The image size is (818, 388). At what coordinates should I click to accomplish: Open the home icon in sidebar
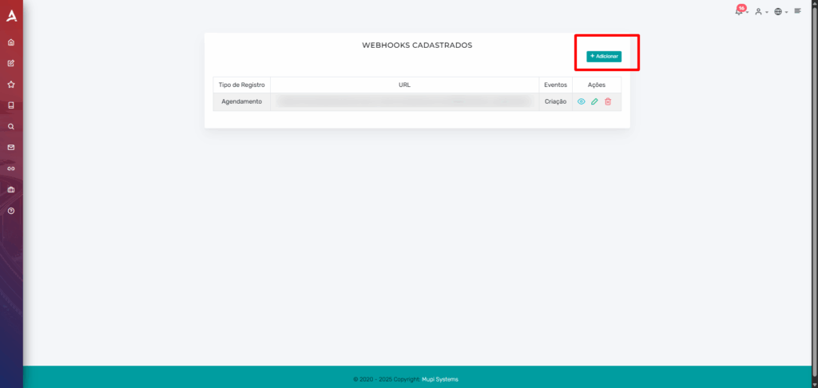(x=11, y=42)
